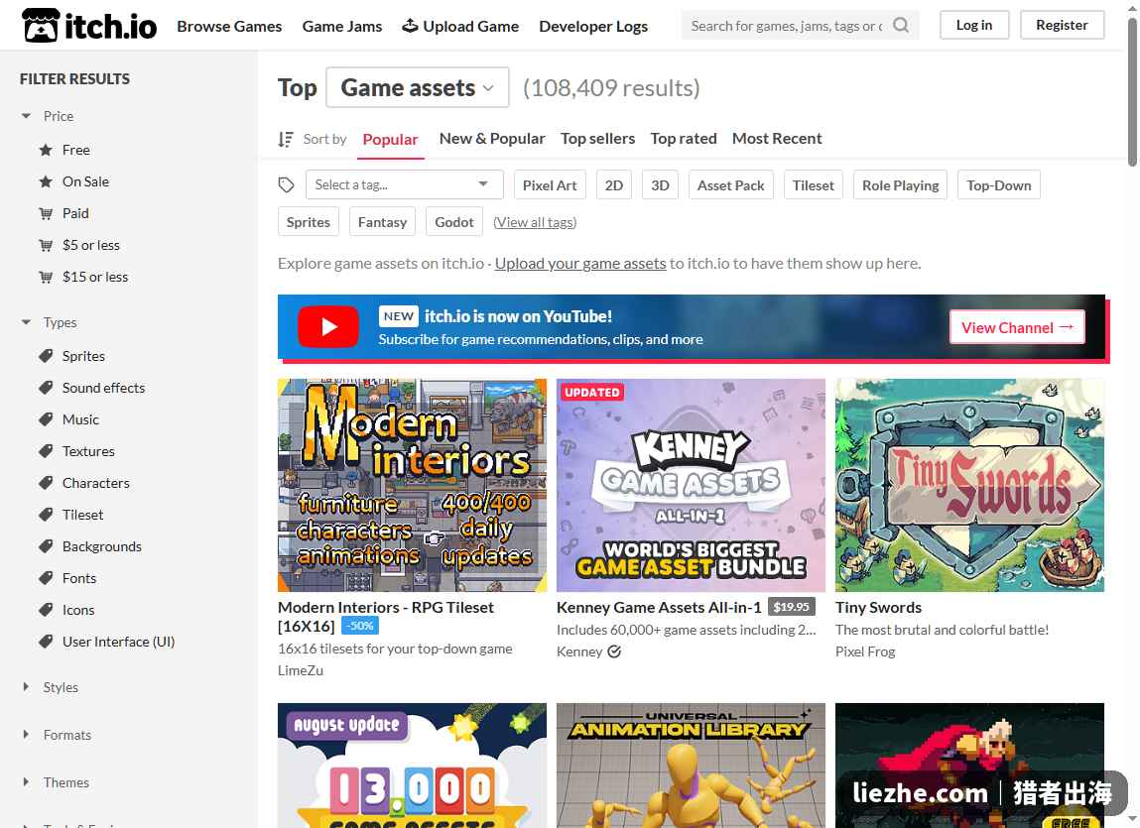1140x828 pixels.
Task: Click the page vertical scrollbar
Action: coord(1132,94)
